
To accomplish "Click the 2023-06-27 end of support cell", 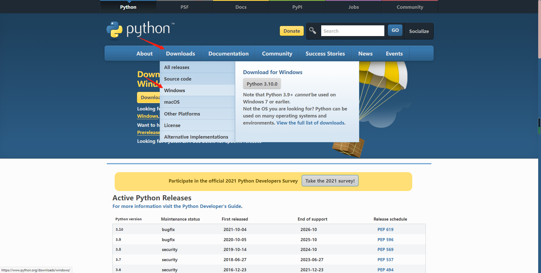I will tap(312, 259).
